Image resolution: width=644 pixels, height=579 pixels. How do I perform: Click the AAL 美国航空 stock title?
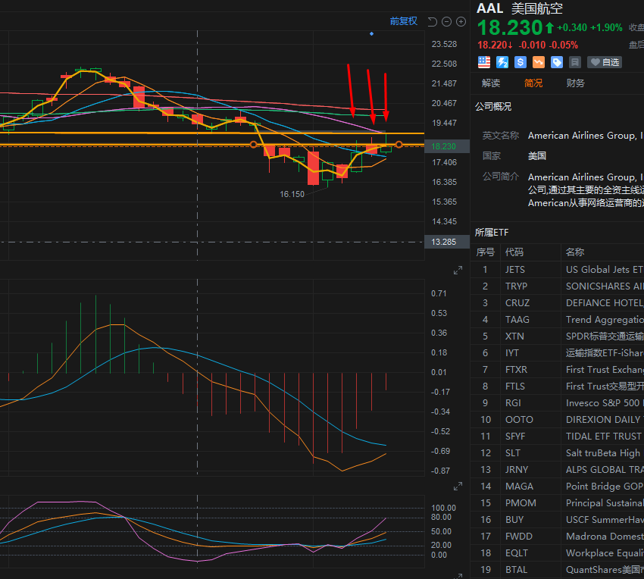click(x=520, y=8)
